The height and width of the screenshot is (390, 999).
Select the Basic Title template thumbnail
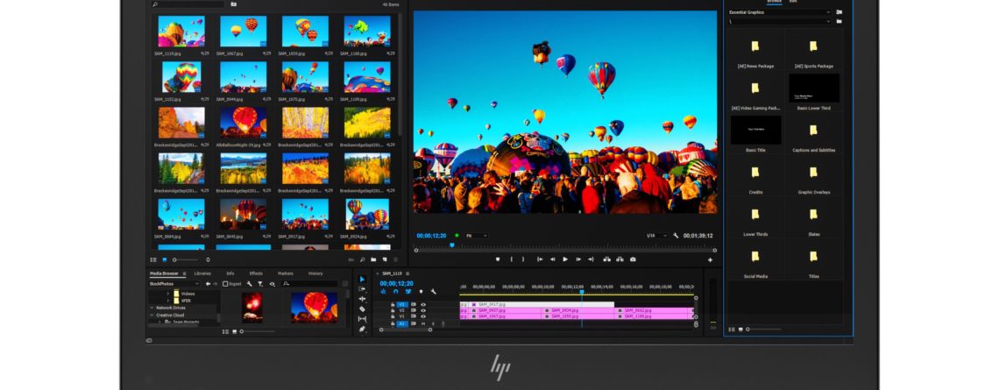coord(755,130)
